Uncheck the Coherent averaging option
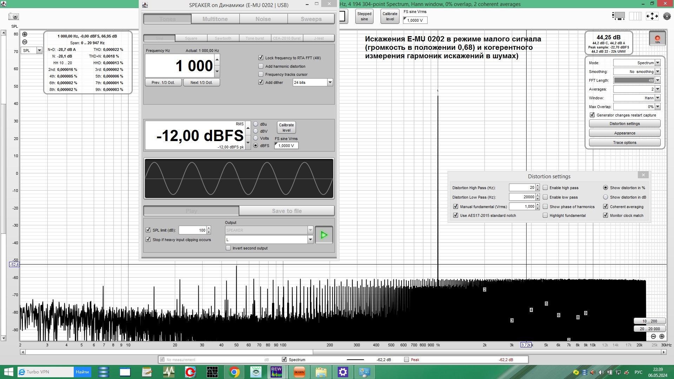This screenshot has width=674, height=379. (x=606, y=207)
